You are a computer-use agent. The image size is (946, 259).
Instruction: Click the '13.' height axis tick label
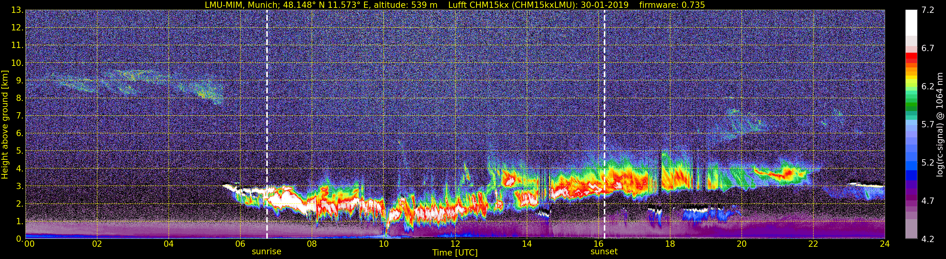pos(17,10)
